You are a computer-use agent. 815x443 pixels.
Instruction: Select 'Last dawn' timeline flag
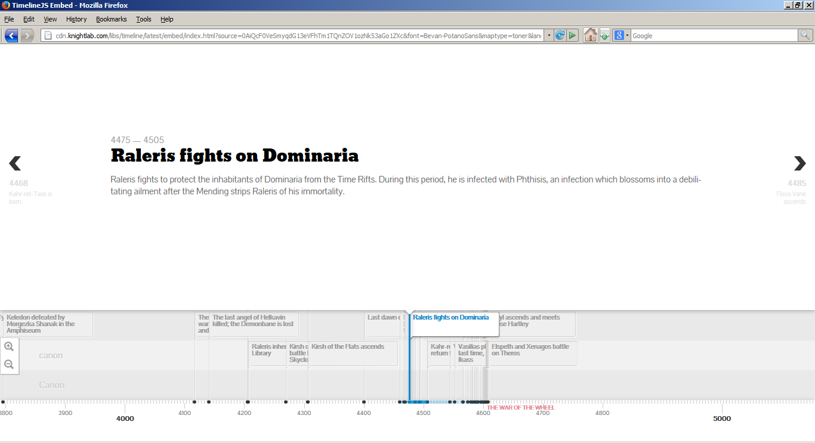point(382,324)
